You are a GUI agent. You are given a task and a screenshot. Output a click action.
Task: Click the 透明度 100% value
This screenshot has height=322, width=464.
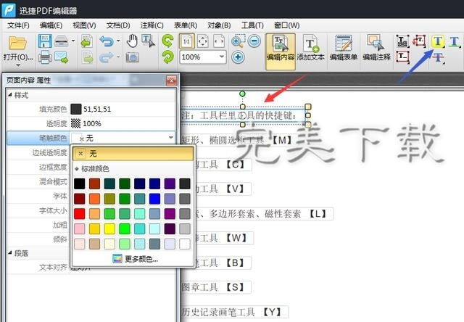92,123
